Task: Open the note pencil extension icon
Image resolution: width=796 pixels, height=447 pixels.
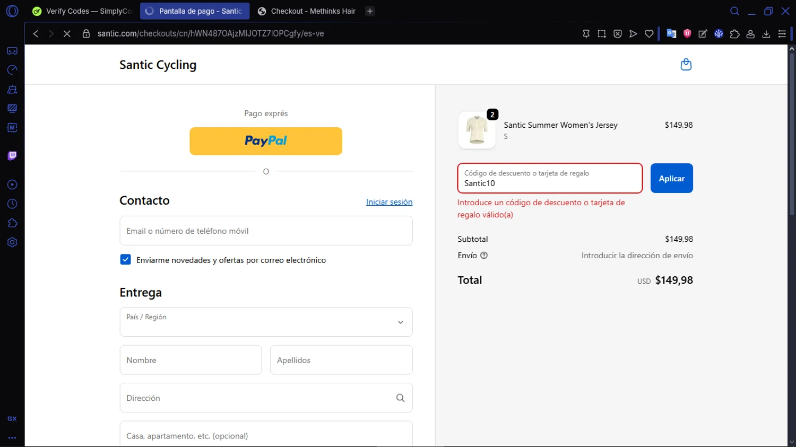Action: pyautogui.click(x=703, y=33)
